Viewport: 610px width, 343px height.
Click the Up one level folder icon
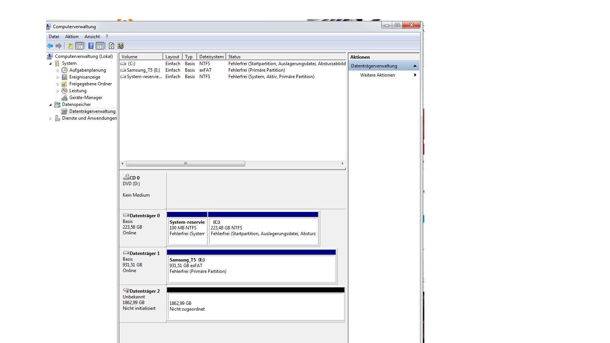pyautogui.click(x=71, y=46)
